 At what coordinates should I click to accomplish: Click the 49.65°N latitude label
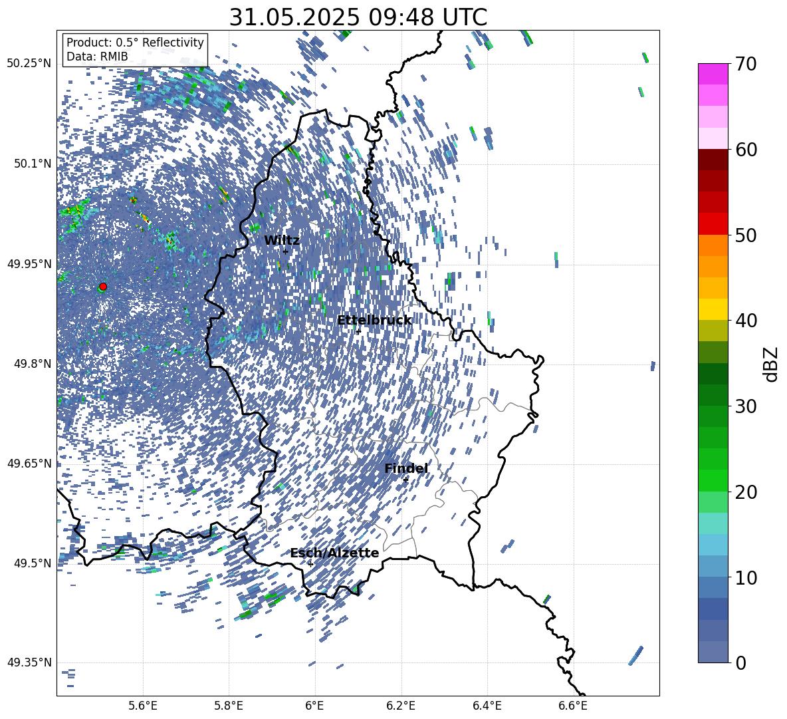point(29,463)
